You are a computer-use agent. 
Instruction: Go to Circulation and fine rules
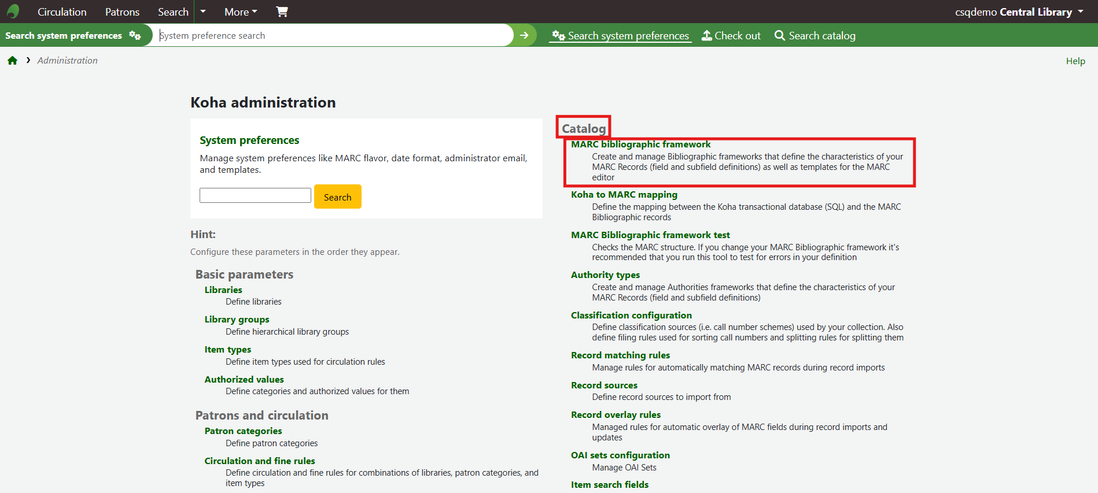tap(260, 461)
